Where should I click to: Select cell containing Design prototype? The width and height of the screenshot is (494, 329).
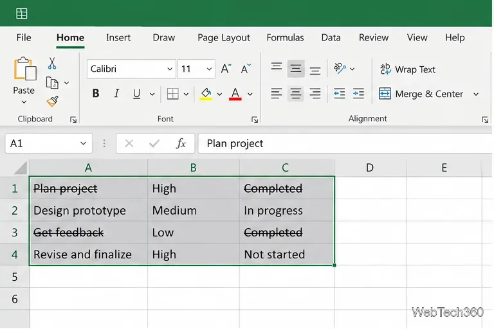click(88, 210)
